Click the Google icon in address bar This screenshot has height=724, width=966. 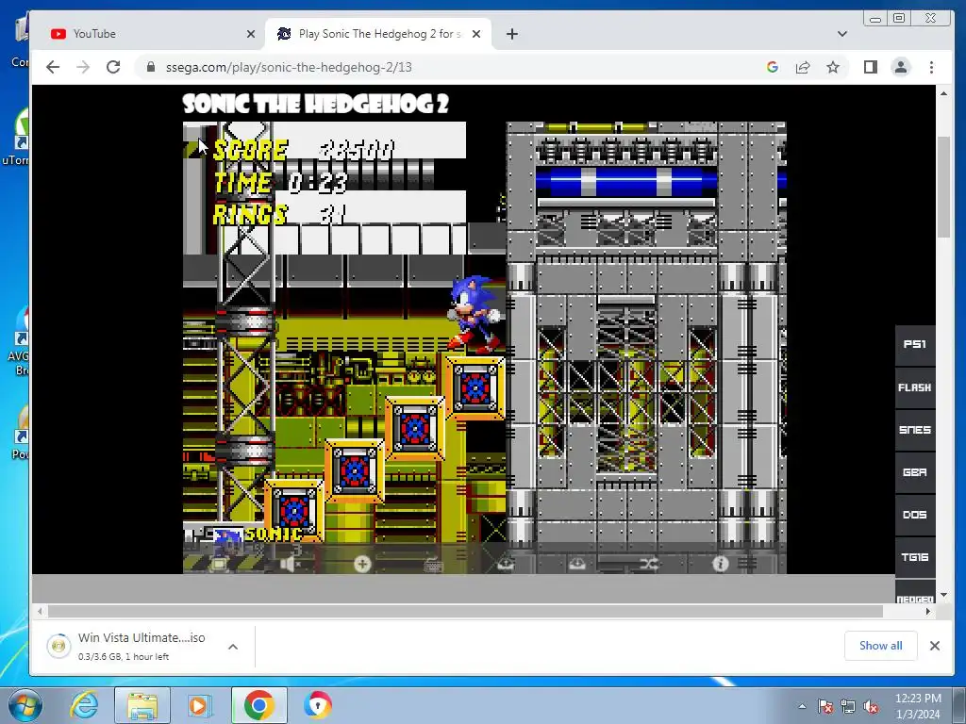coord(773,67)
